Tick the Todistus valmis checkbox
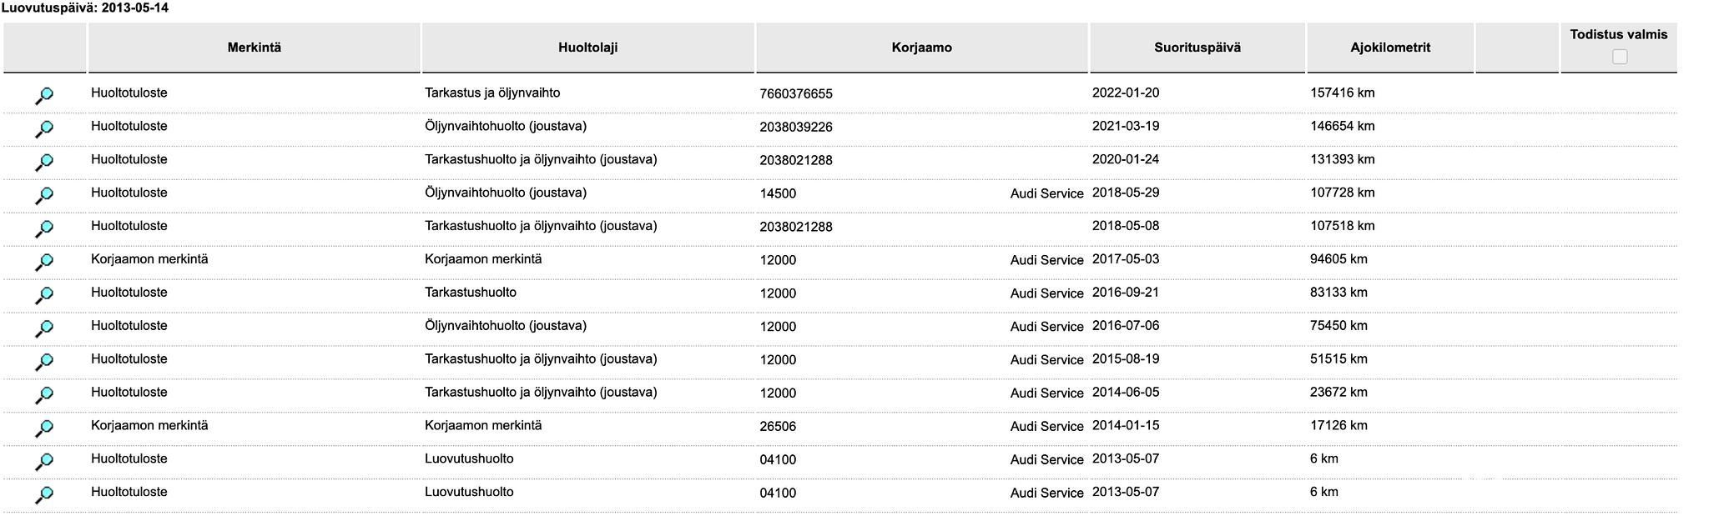 point(1619,57)
